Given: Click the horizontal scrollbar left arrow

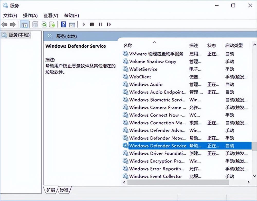Looking at the screenshot, I should (124, 182).
